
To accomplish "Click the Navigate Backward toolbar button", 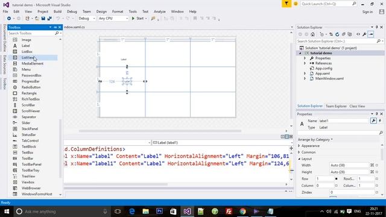I will point(9,19).
